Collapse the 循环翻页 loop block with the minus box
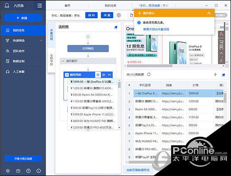 63,61
